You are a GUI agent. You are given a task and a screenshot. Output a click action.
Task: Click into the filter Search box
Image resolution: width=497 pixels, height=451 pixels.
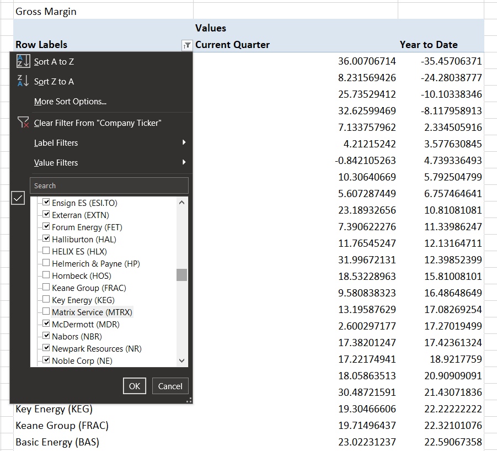point(109,186)
